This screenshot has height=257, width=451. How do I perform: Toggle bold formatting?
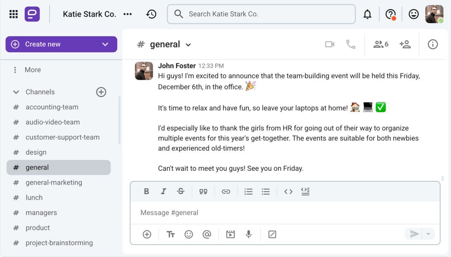point(147,192)
